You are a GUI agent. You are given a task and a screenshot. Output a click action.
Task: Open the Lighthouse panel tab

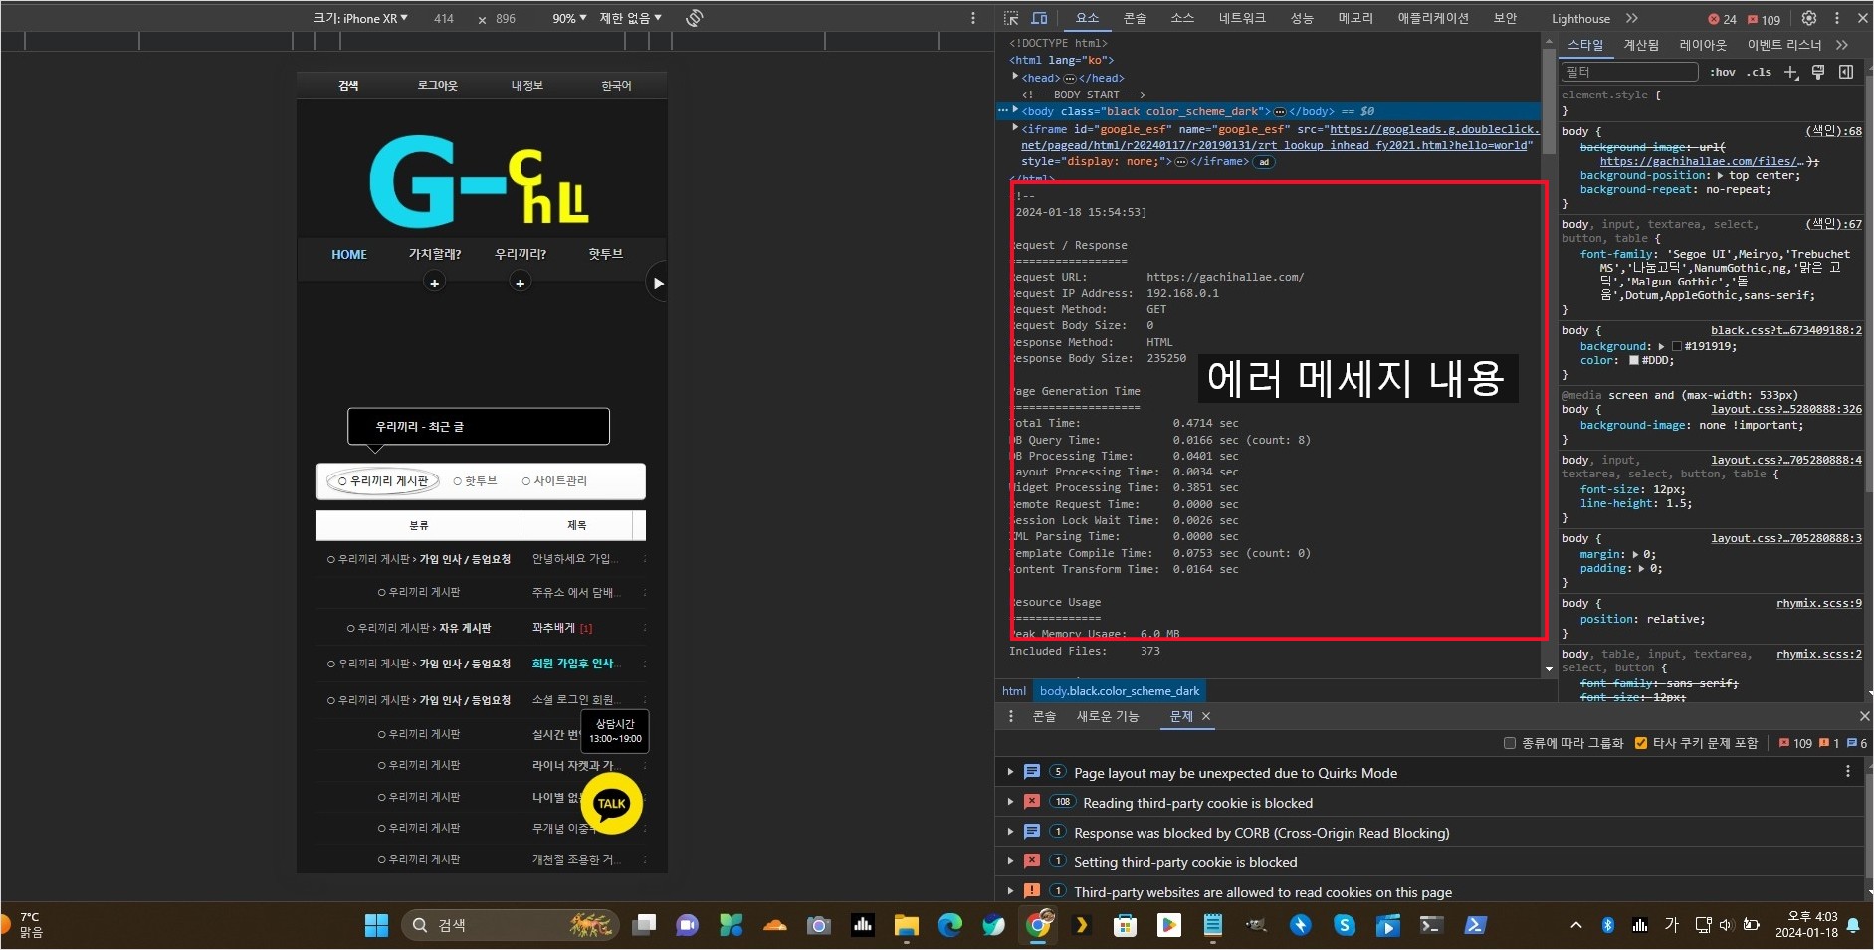pyautogui.click(x=1580, y=19)
